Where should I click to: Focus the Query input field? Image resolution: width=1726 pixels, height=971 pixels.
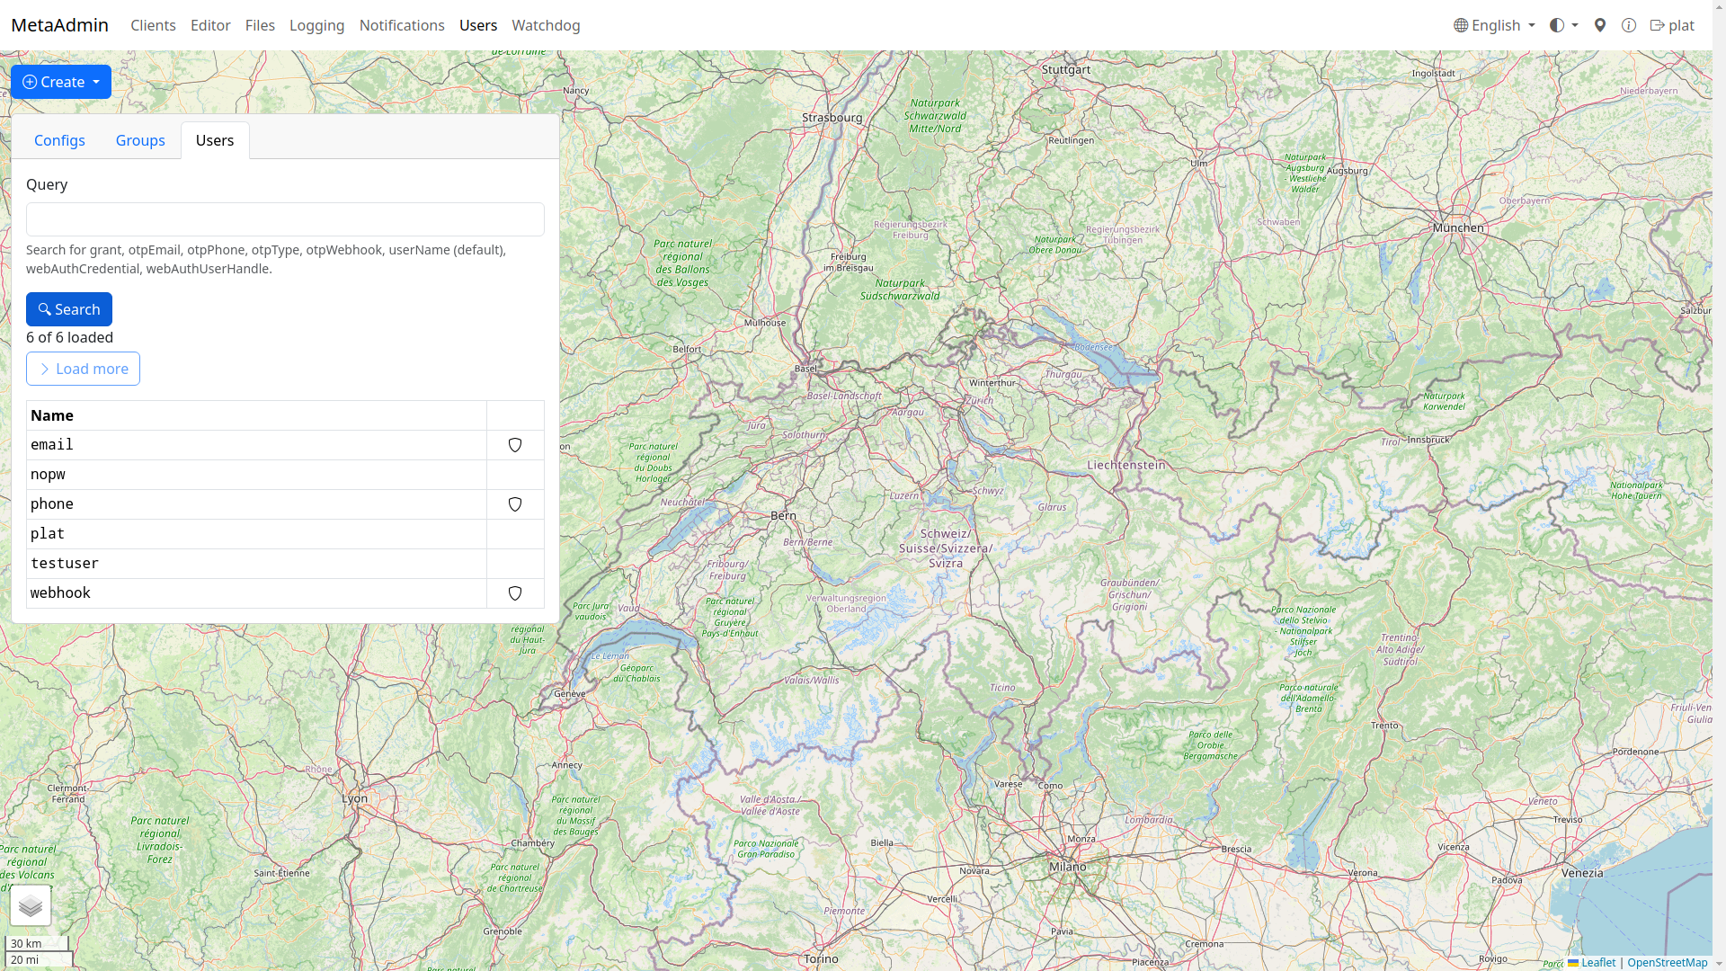click(285, 219)
